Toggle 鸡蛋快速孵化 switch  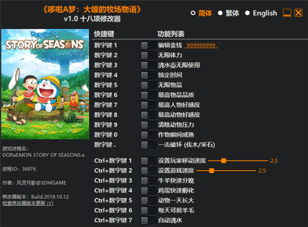[148, 191]
